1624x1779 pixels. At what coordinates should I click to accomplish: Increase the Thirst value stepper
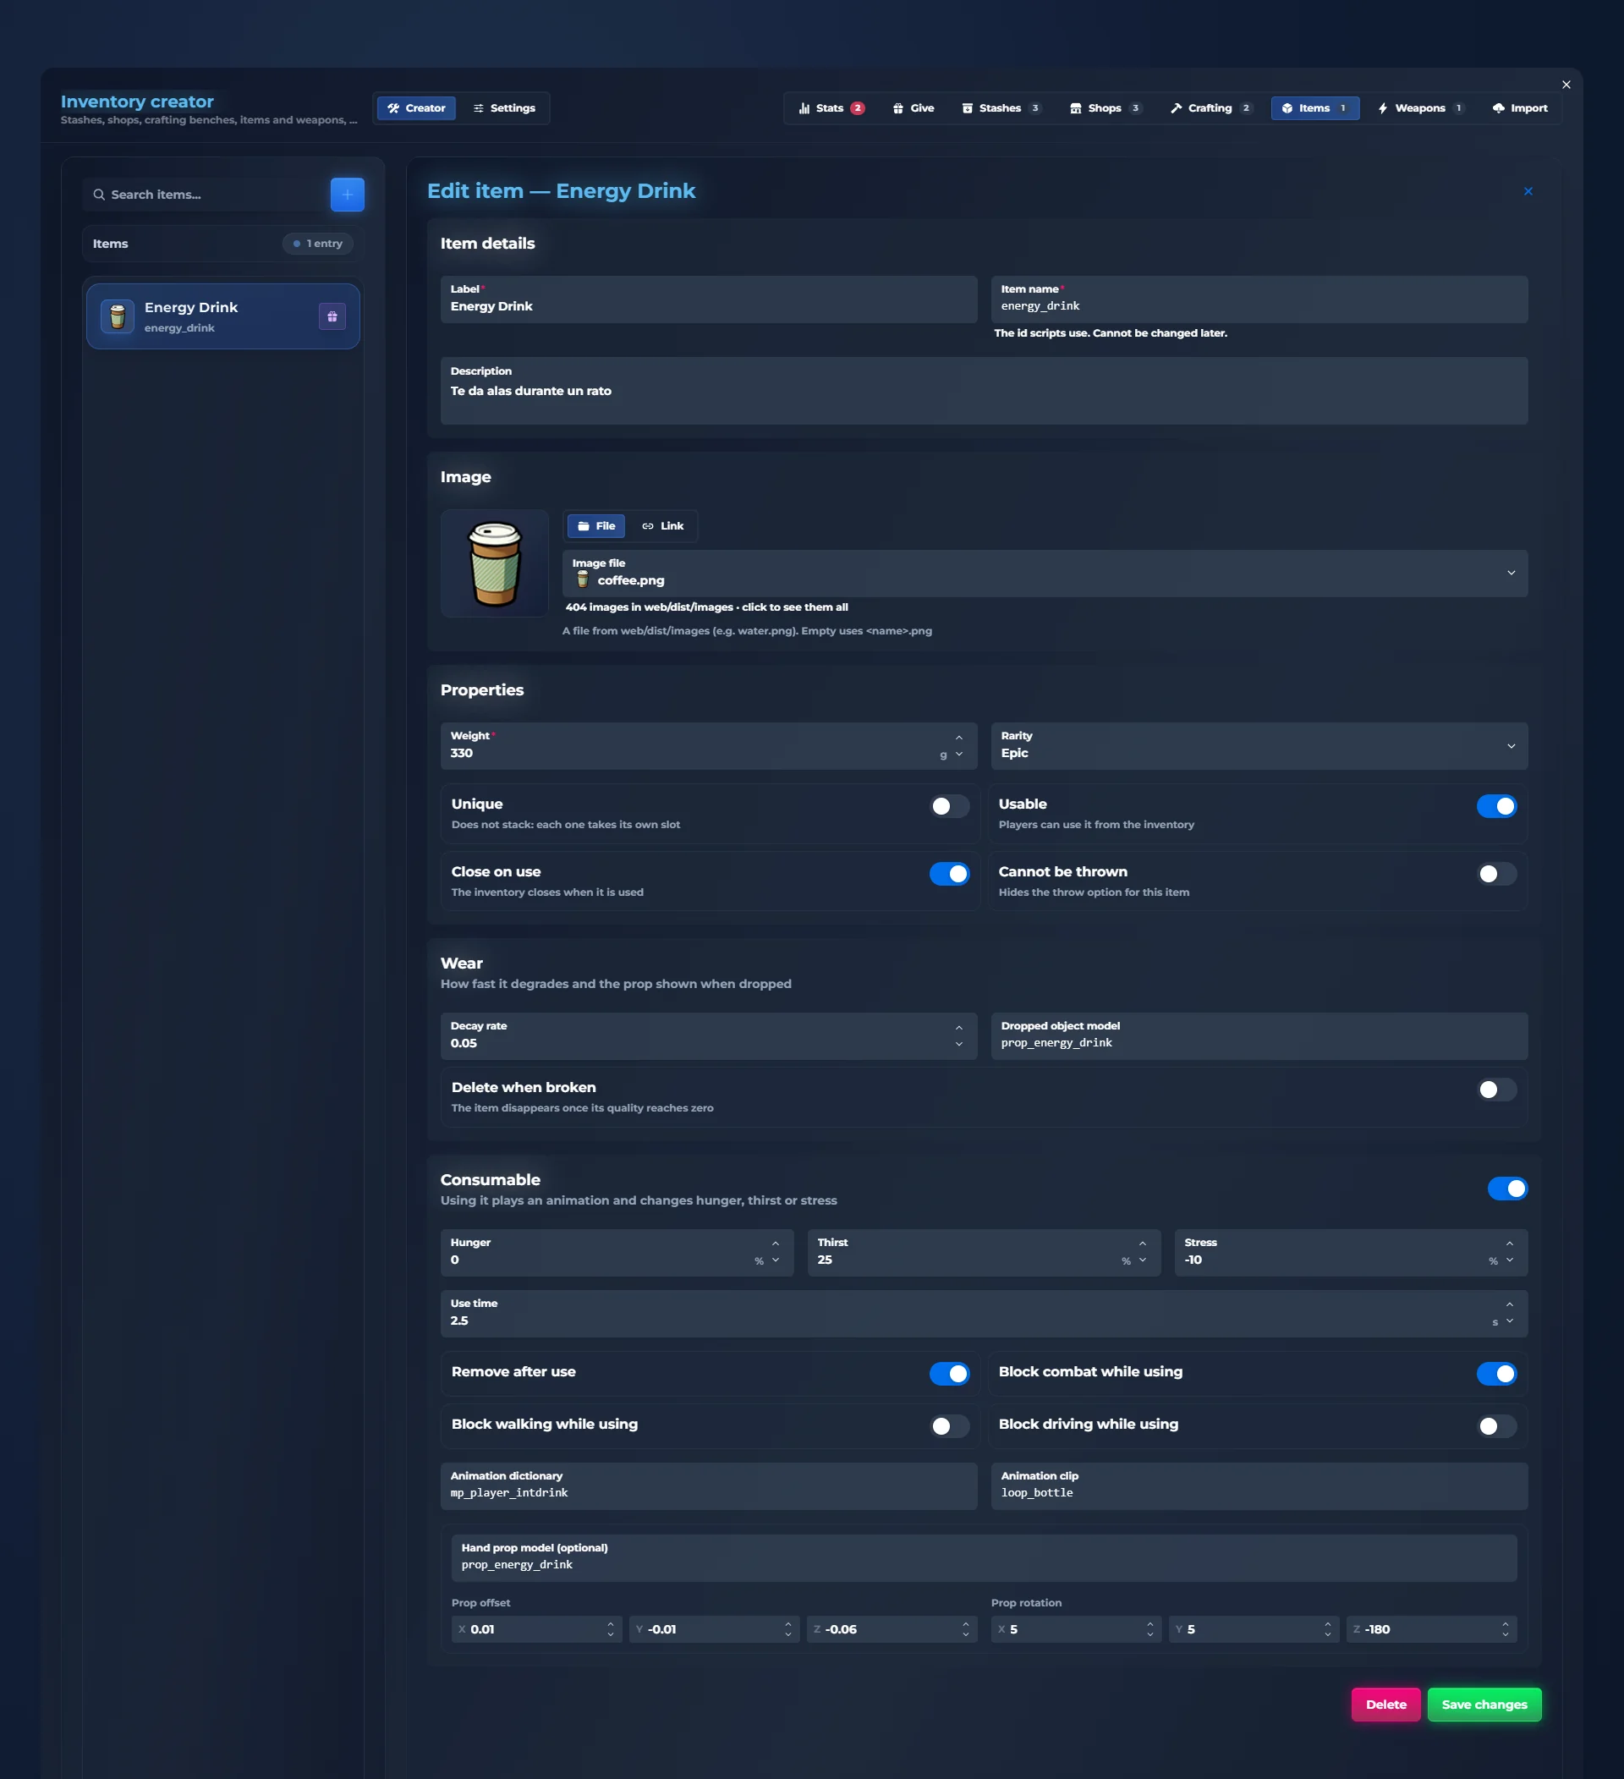click(1143, 1244)
